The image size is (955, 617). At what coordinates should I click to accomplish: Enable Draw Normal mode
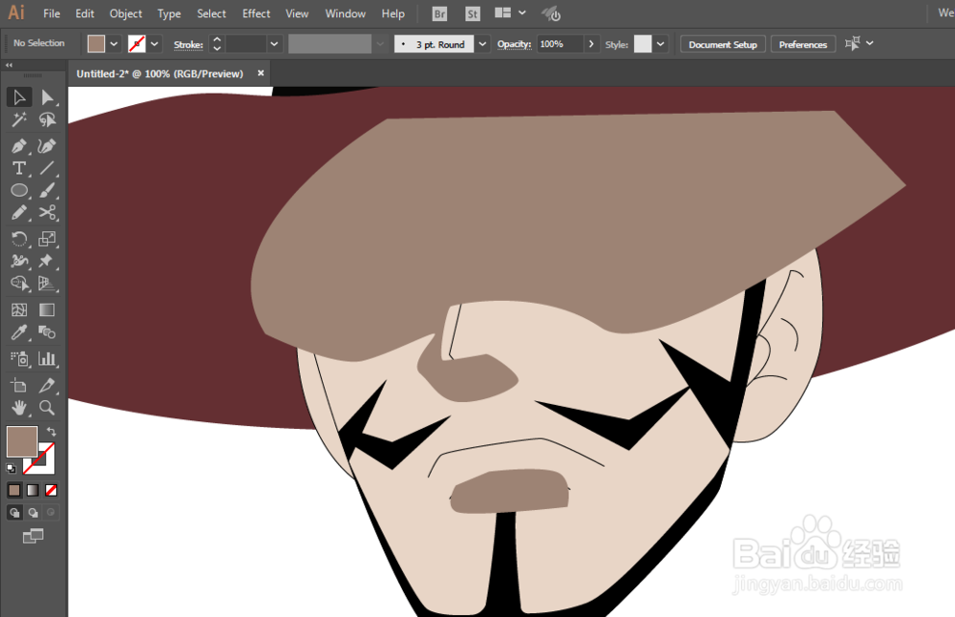pyautogui.click(x=14, y=512)
